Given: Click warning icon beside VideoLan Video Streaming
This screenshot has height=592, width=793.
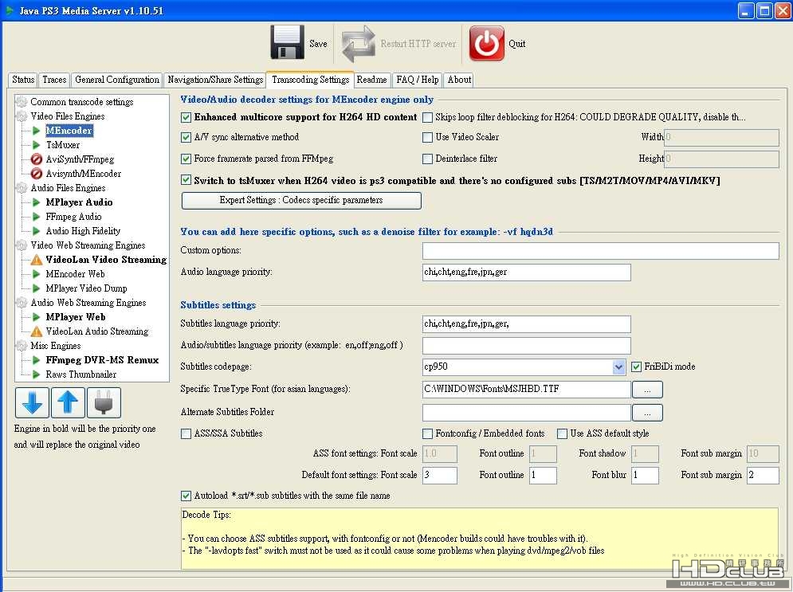Looking at the screenshot, I should pyautogui.click(x=37, y=260).
